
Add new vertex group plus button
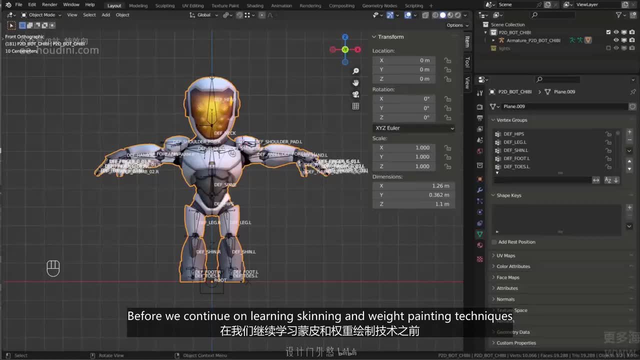[x=629, y=133]
